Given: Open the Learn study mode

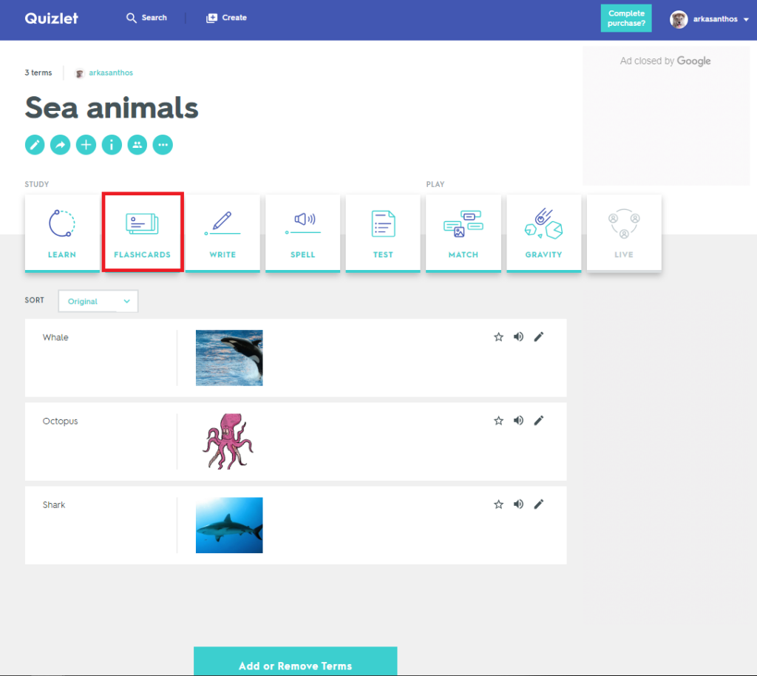Looking at the screenshot, I should point(62,231).
